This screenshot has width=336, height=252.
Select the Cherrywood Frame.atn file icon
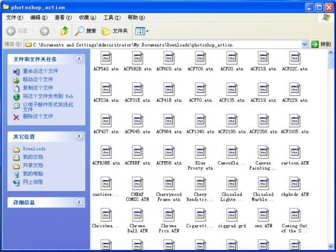(x=169, y=183)
